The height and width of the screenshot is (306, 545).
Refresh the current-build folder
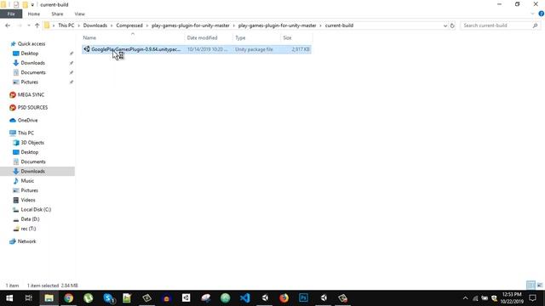452,25
